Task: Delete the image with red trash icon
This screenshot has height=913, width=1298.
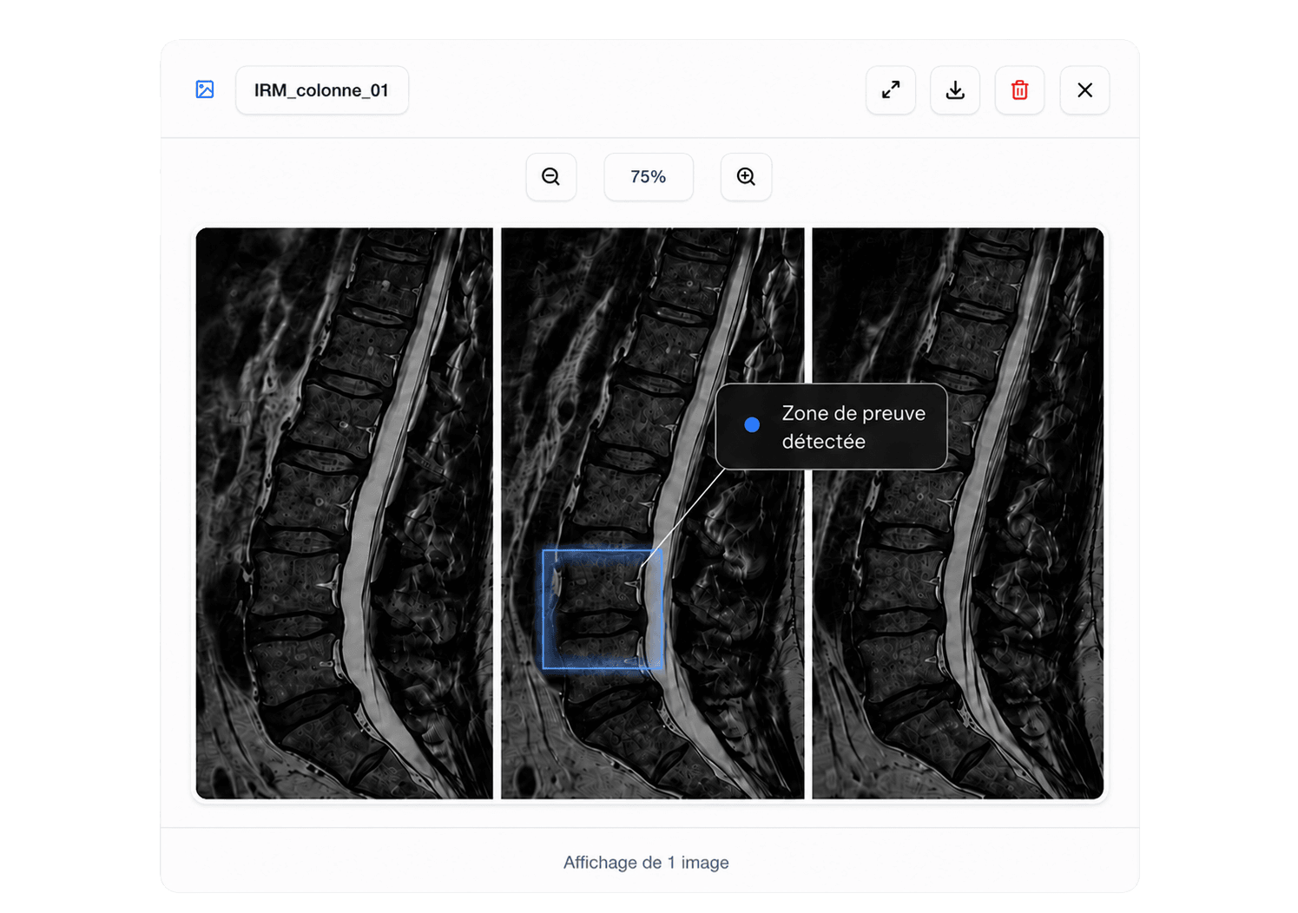Action: point(1019,90)
